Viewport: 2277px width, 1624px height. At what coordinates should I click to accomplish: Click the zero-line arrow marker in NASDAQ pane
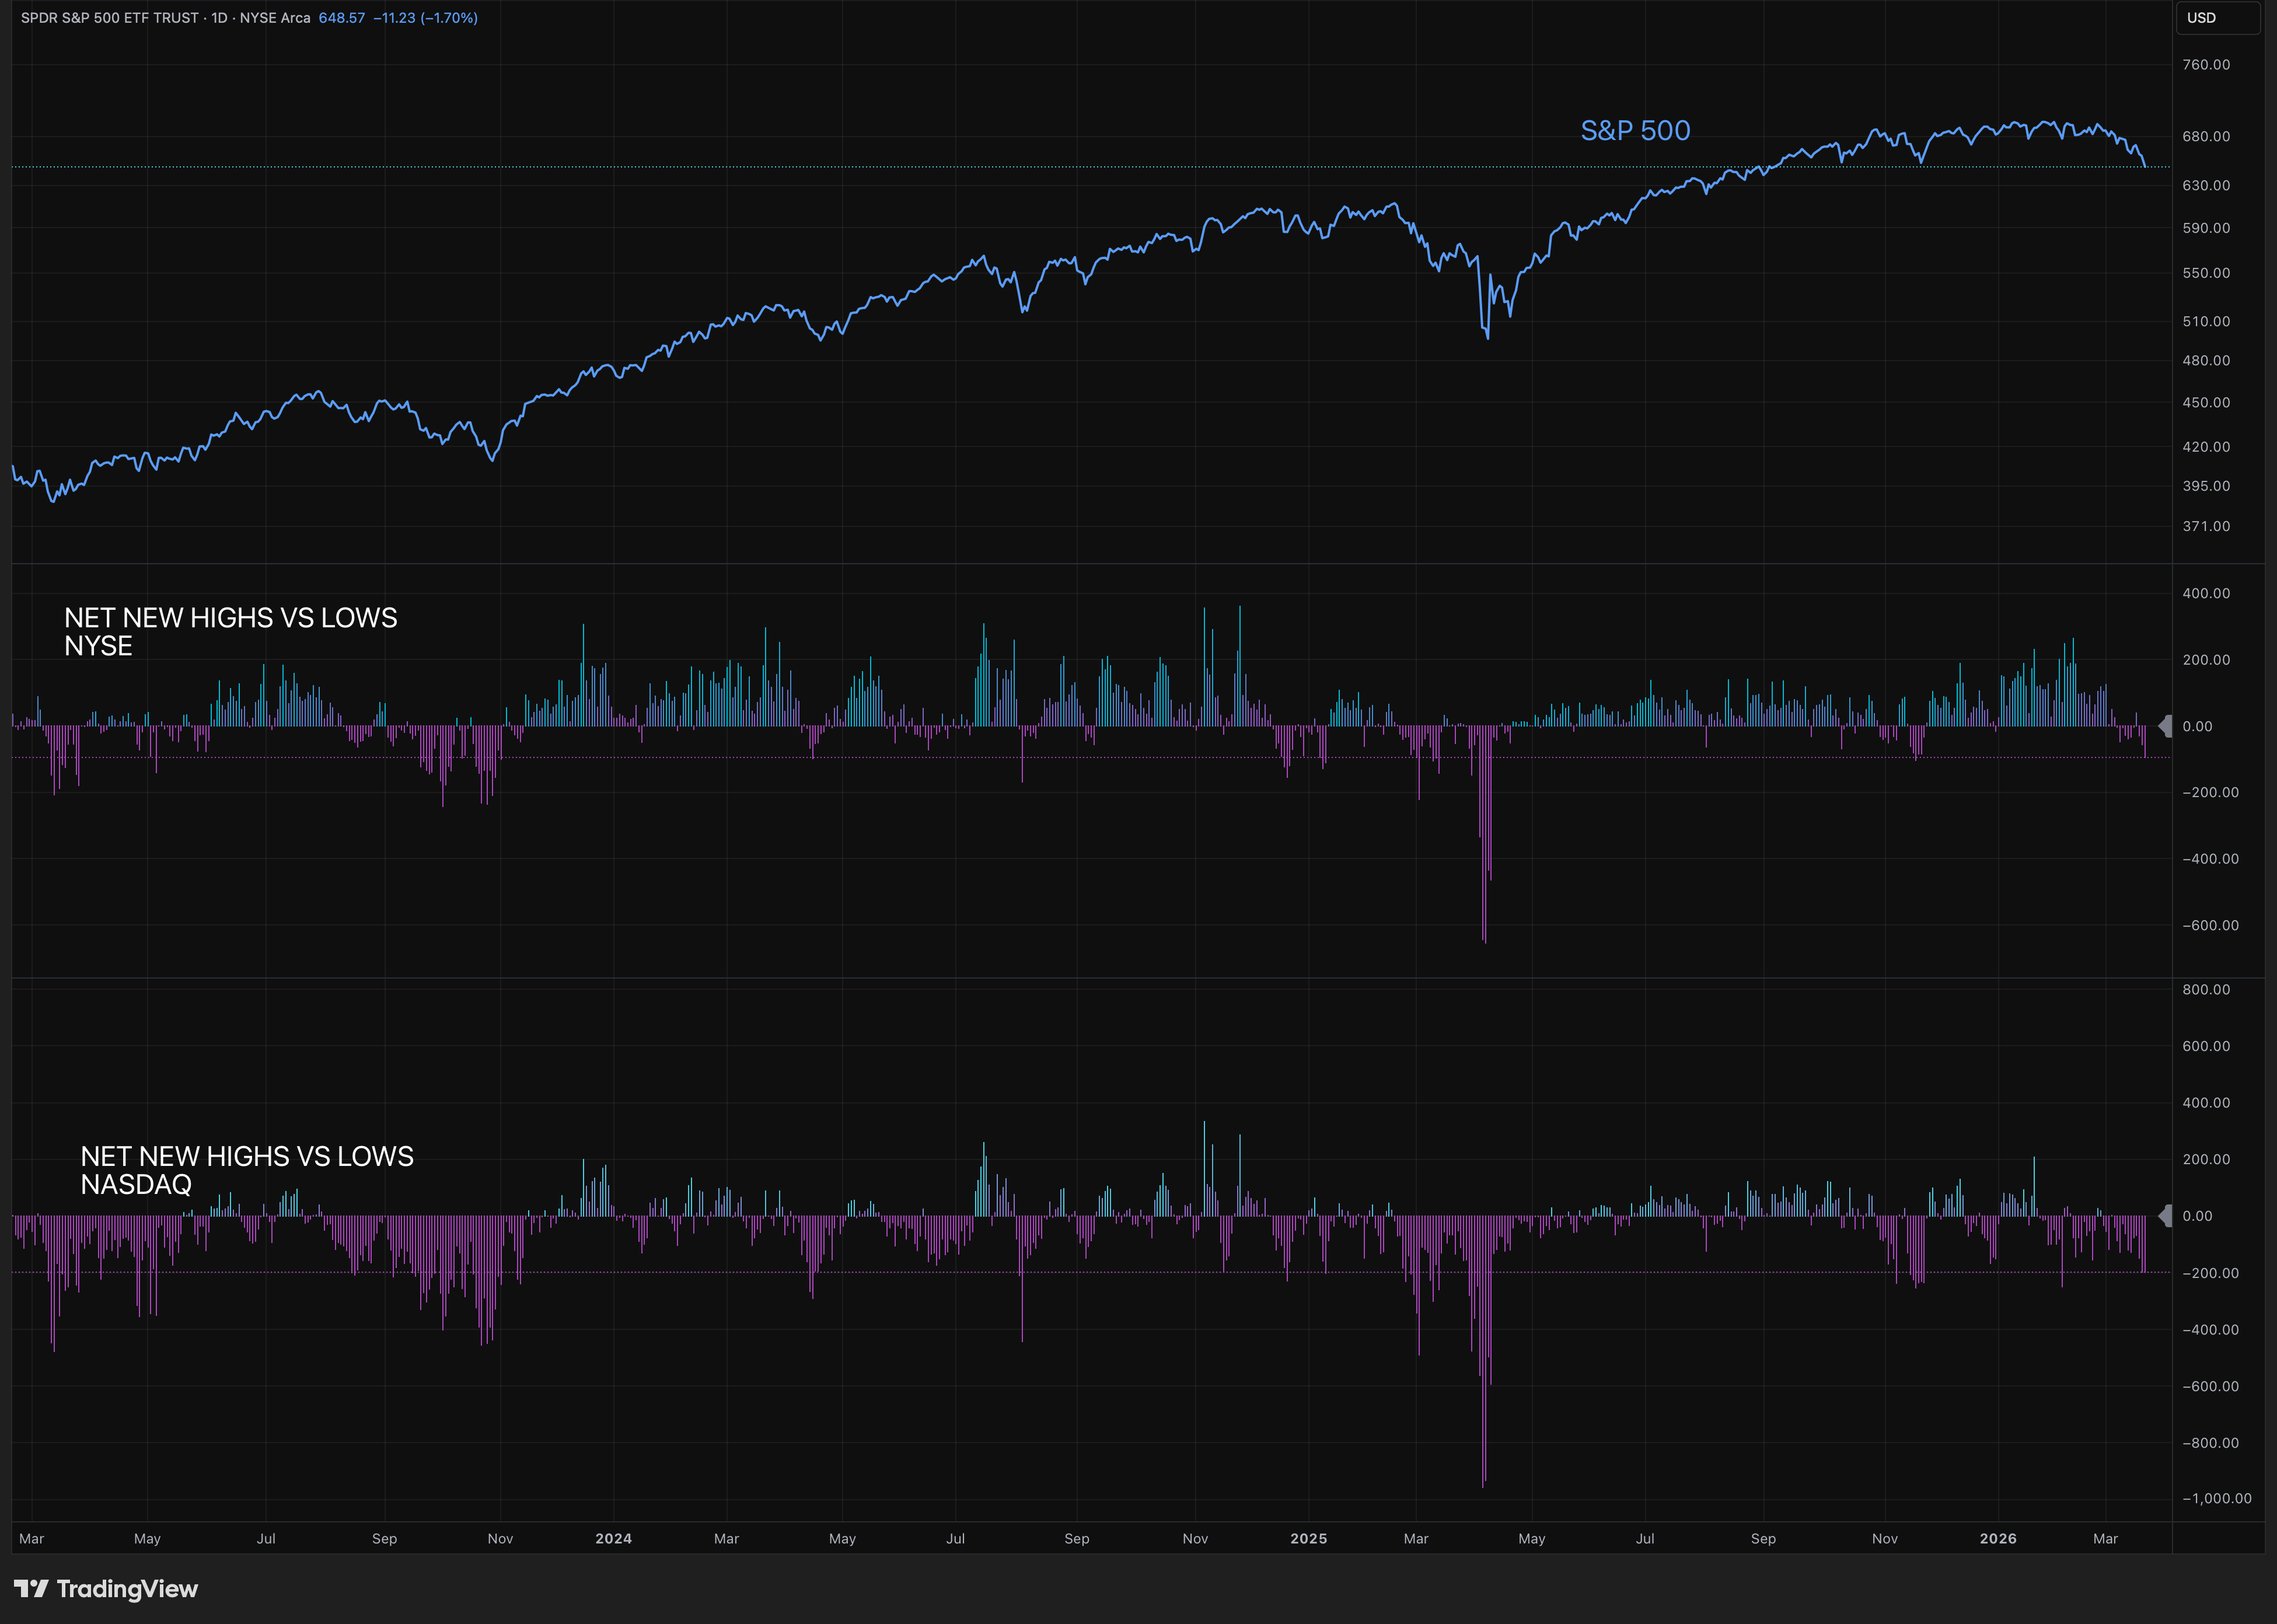(x=2165, y=1216)
